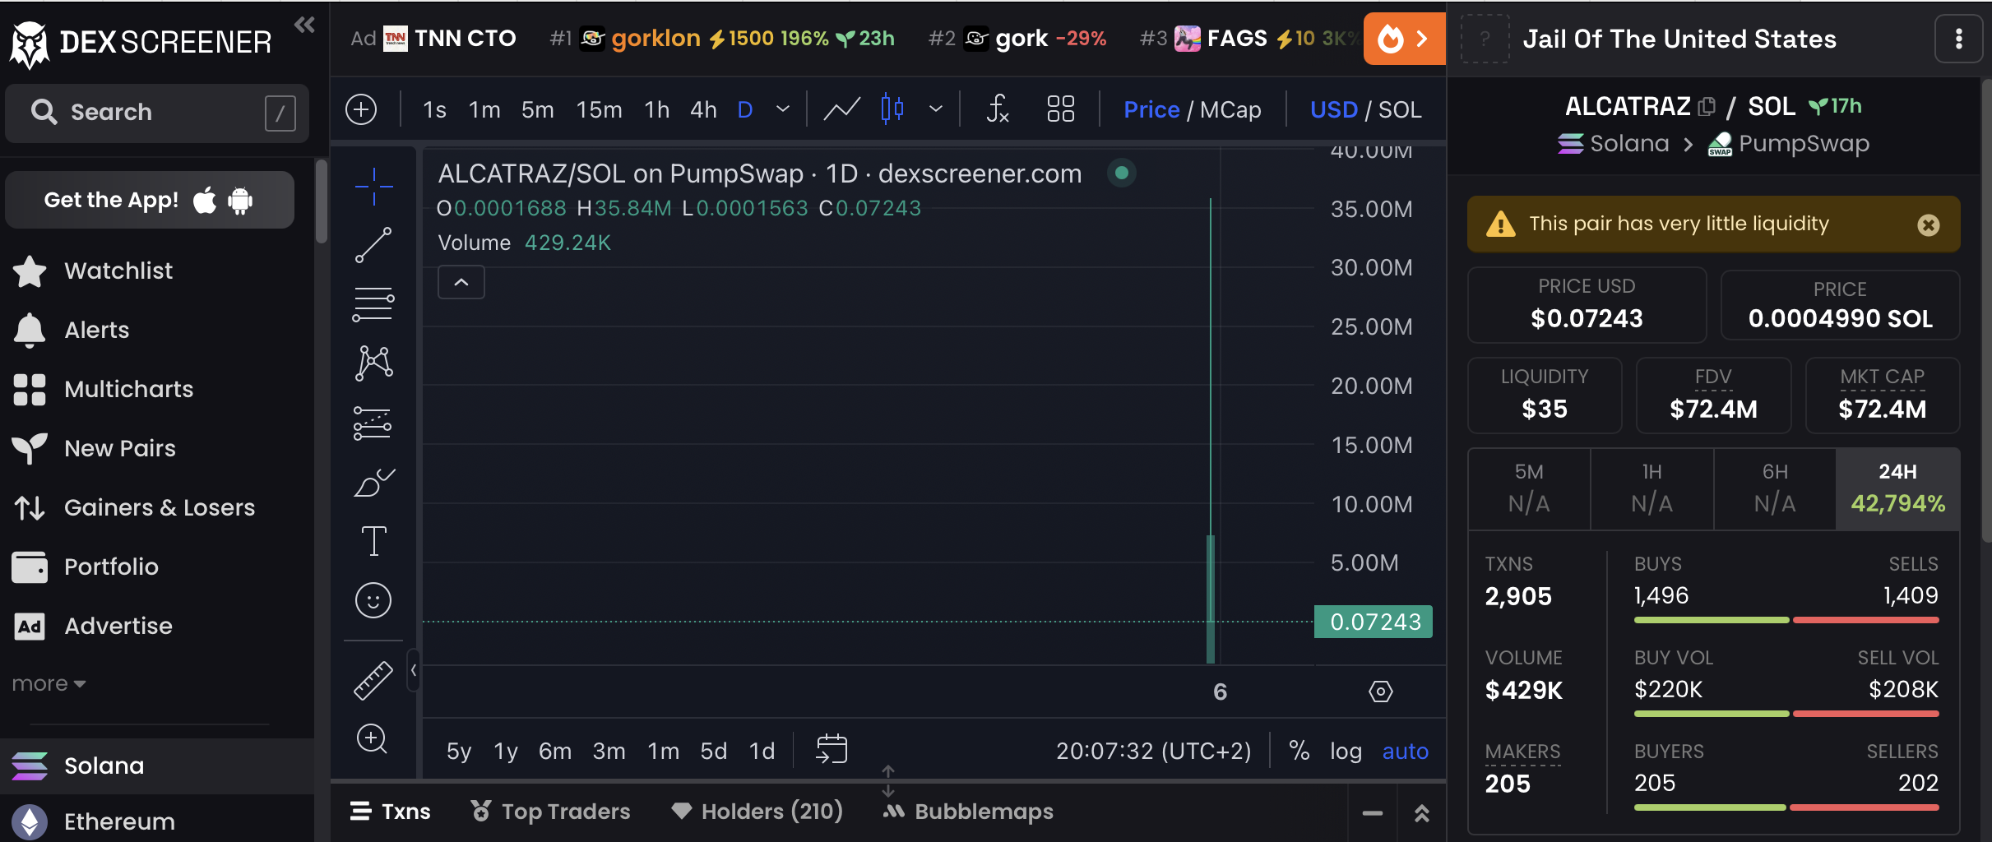The image size is (1992, 842).
Task: Select the 15m timeframe
Action: click(x=599, y=109)
